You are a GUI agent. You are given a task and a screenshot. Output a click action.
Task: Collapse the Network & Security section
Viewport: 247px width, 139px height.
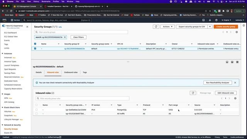3,125
